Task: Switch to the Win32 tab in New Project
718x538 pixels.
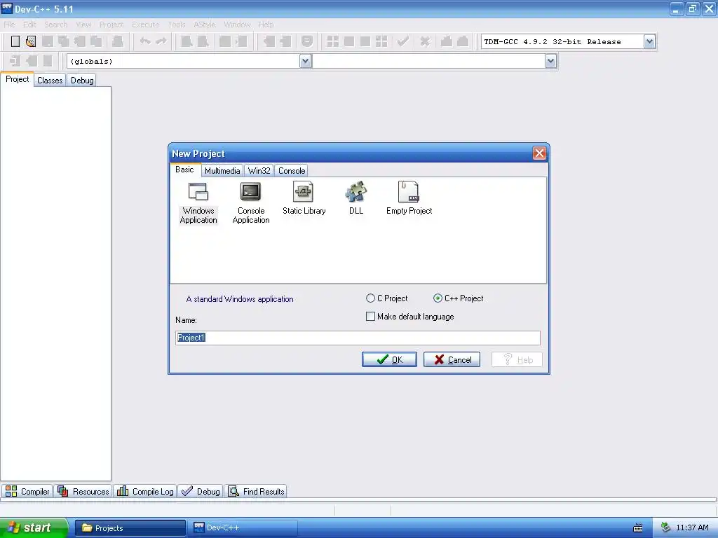Action: point(259,171)
